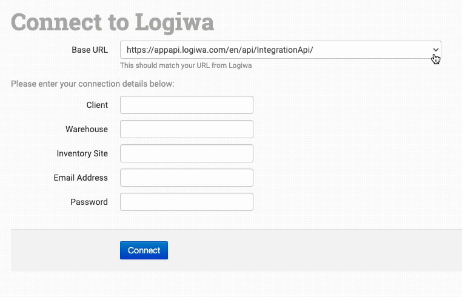Viewport: 462px width, 297px height.
Task: Click the Email Address label
Action: tap(81, 178)
